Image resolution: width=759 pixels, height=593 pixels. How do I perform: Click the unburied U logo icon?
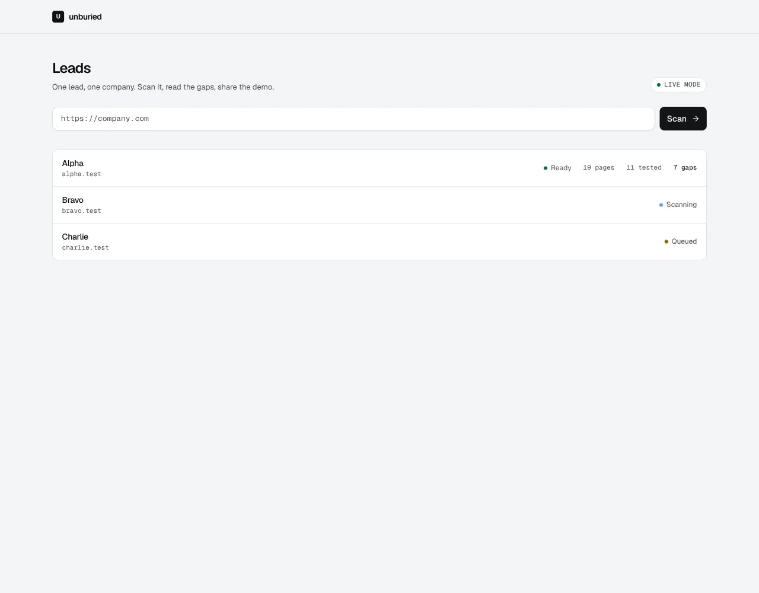pyautogui.click(x=58, y=17)
